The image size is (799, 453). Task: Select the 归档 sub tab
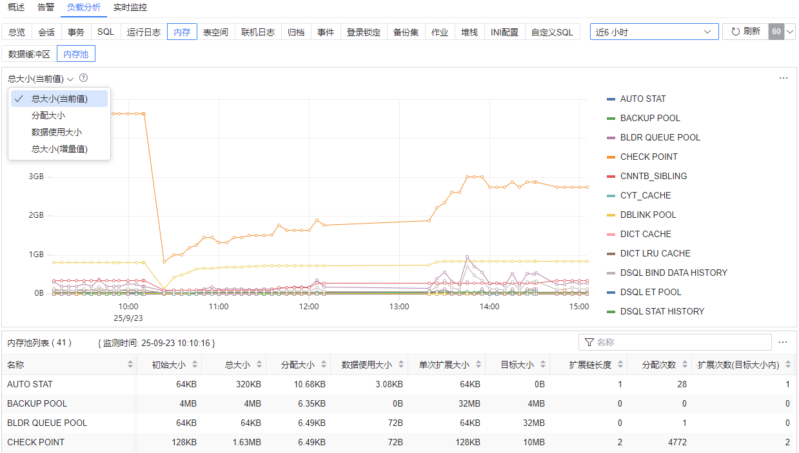(296, 32)
